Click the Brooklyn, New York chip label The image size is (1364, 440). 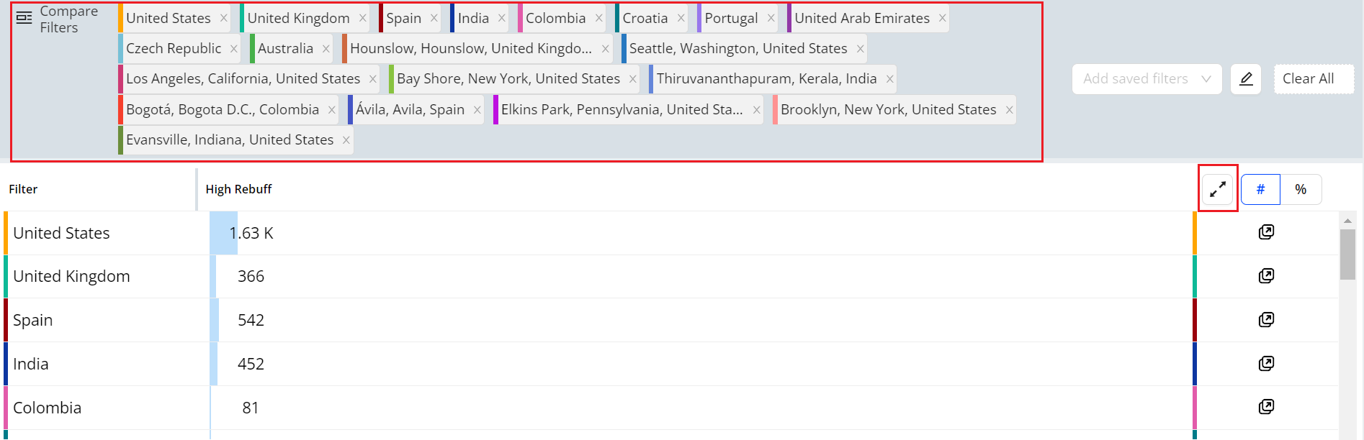point(889,110)
